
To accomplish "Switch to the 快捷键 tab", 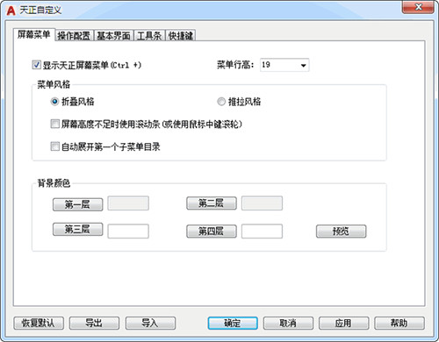I will coord(181,36).
